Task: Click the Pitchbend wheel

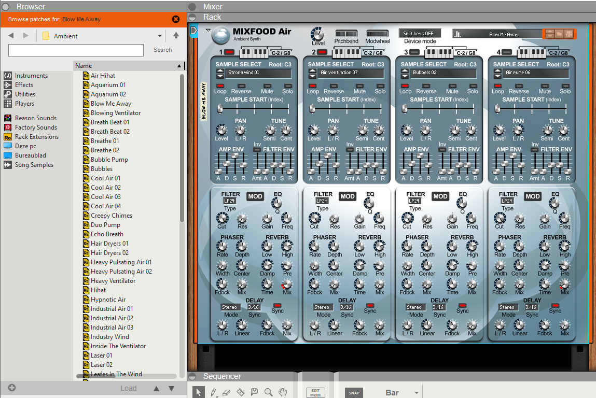Action: (346, 33)
